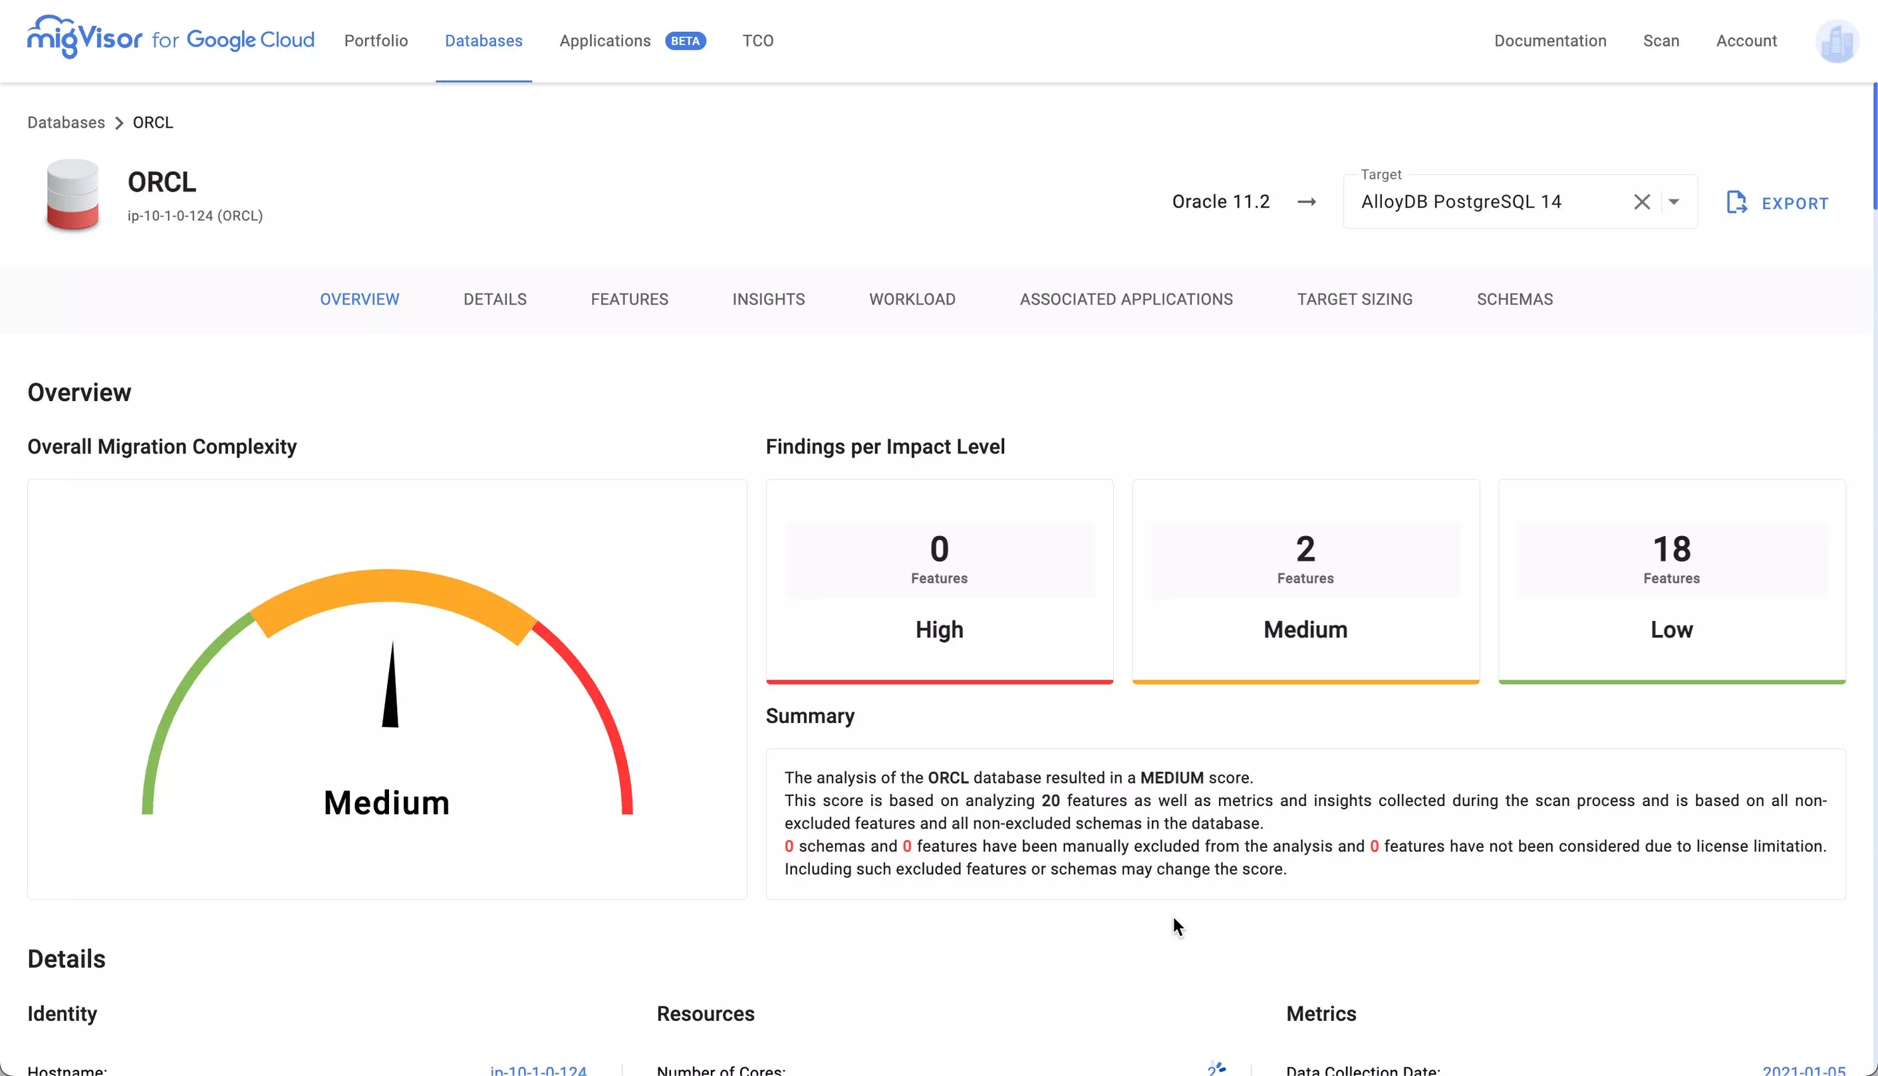
Task: Click the 2021-01-05 data collection date
Action: (x=1804, y=1070)
